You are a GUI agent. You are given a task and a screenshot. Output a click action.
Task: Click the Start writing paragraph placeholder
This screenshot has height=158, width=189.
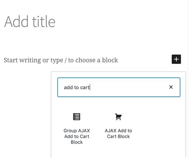click(x=61, y=60)
